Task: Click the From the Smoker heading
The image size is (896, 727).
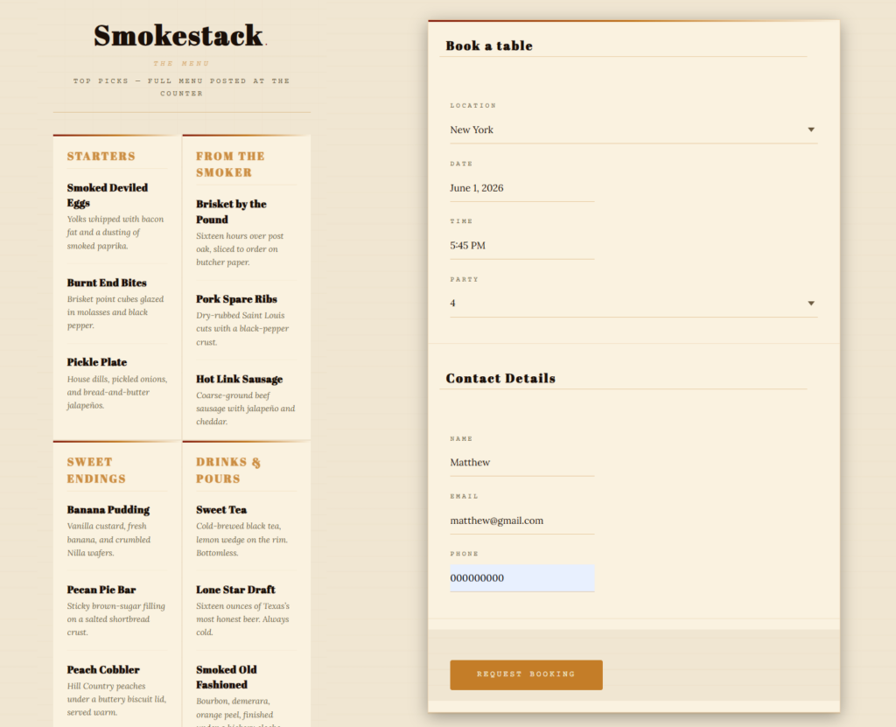Action: (x=230, y=164)
